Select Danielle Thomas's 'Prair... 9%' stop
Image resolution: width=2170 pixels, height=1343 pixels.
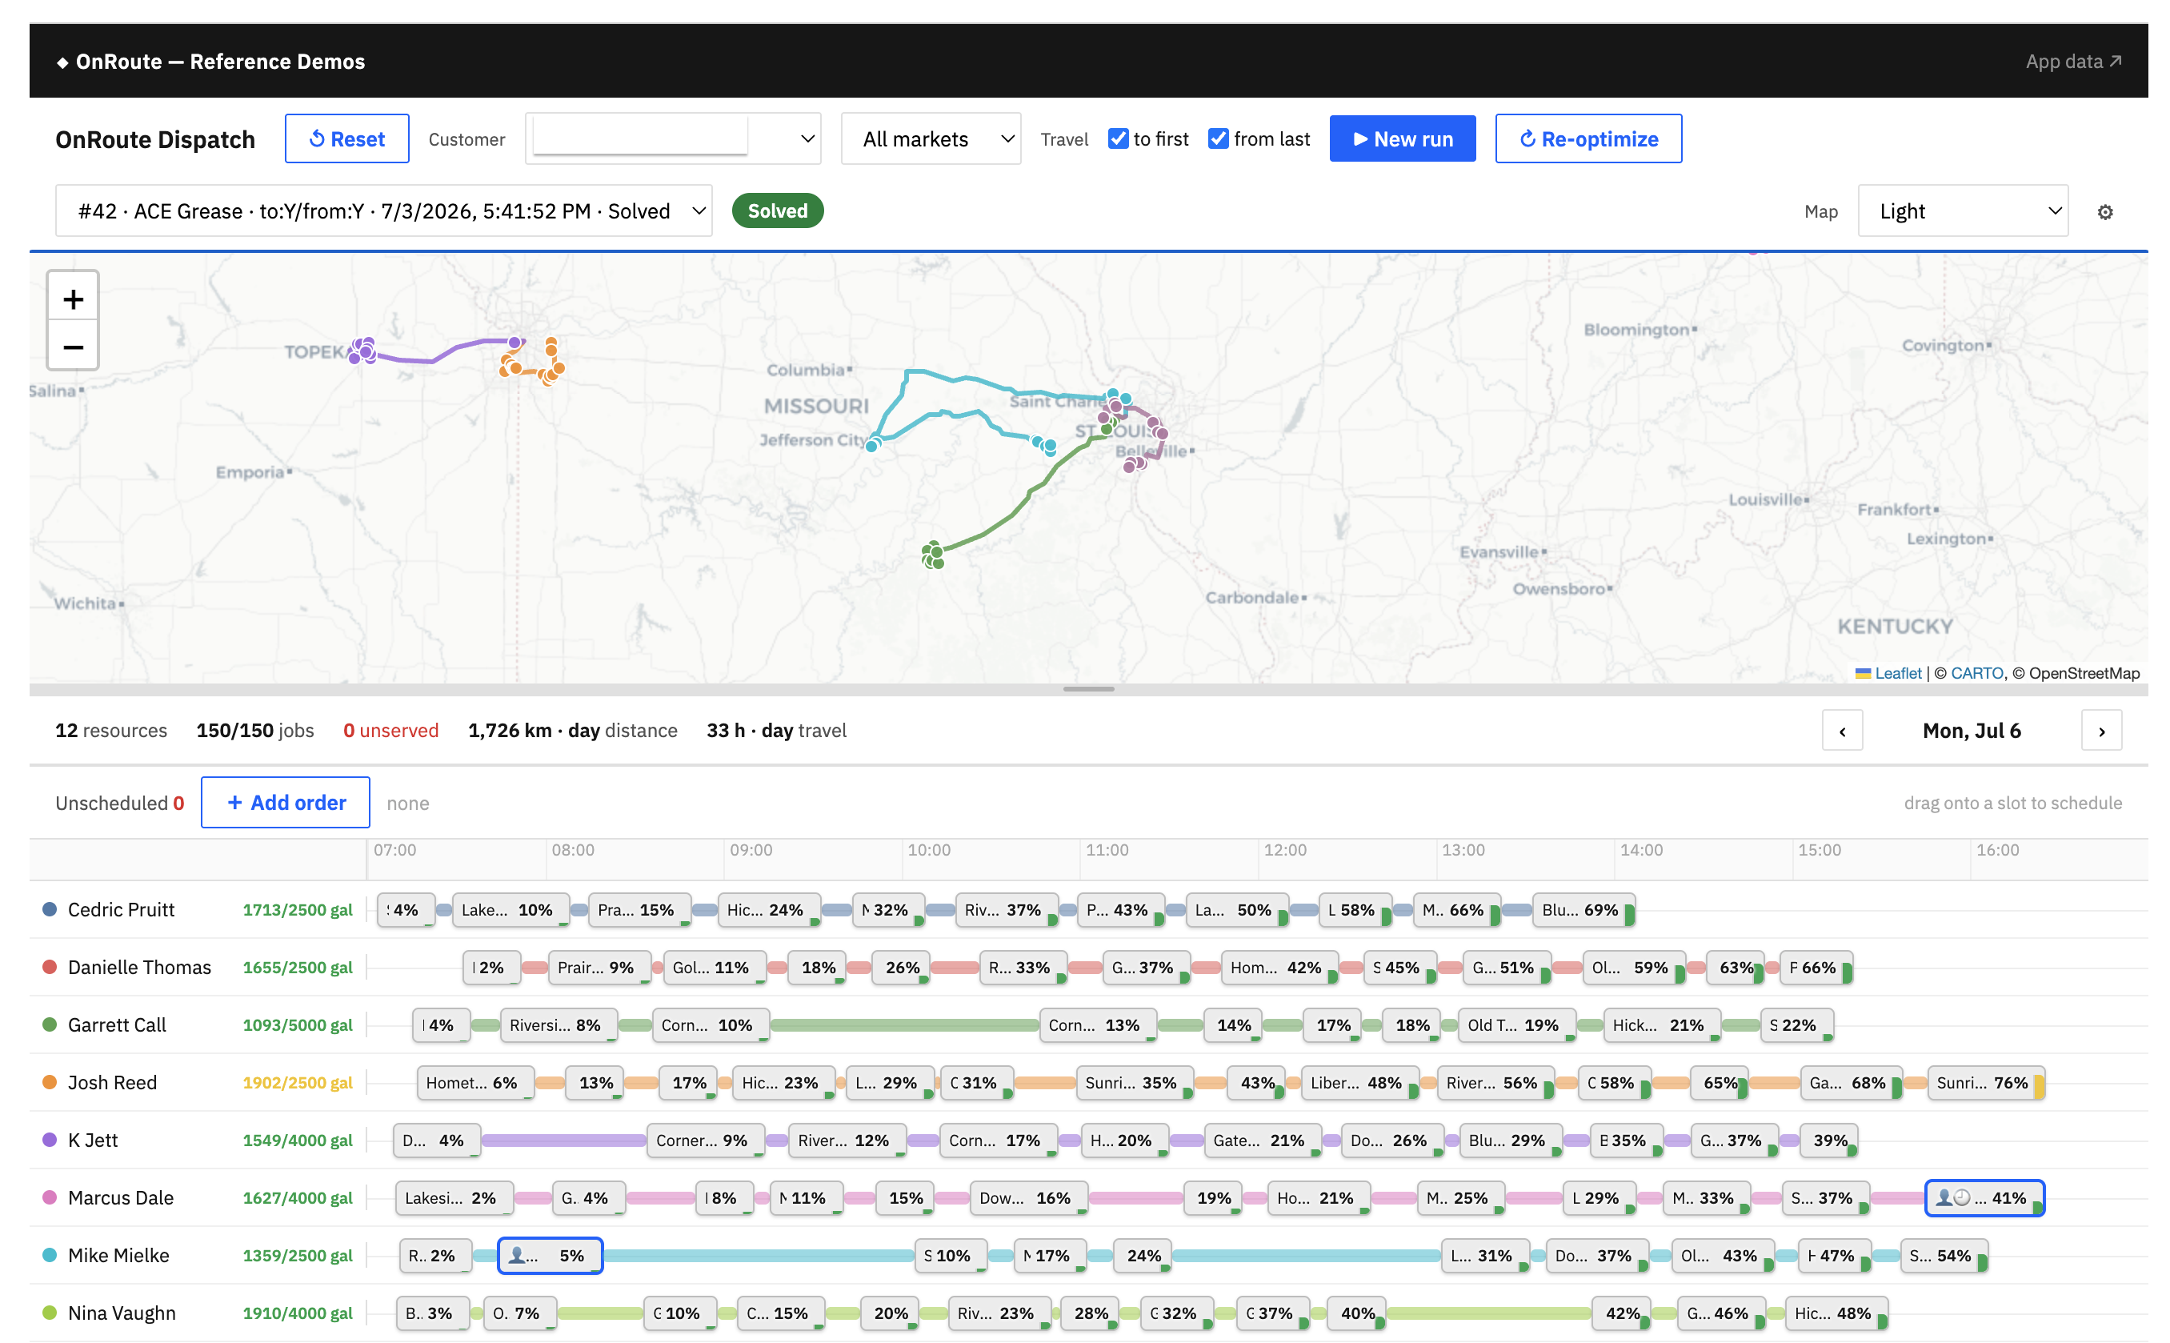[599, 968]
